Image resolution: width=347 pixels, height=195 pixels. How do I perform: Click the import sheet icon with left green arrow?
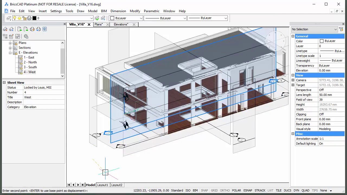click(20, 29)
